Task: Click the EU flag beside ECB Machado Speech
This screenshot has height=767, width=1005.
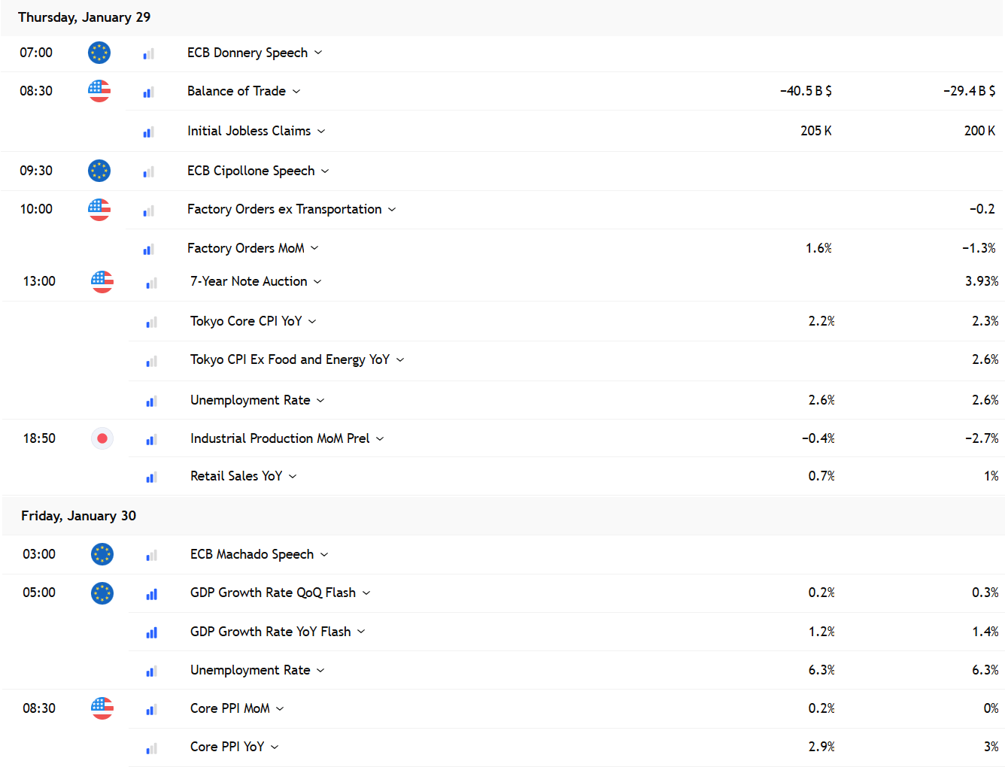Action: (102, 554)
